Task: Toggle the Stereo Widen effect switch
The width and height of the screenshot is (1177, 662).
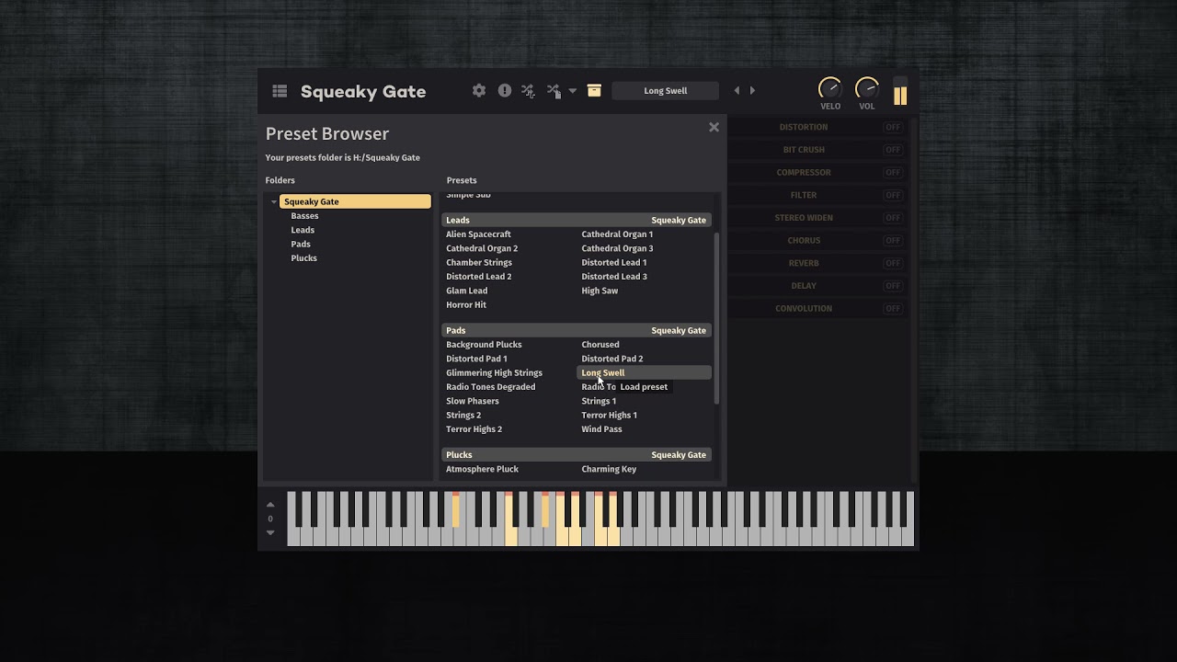Action: pyautogui.click(x=892, y=218)
